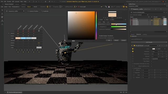Open the lighting mode dropdown arrow

tap(76, 7)
